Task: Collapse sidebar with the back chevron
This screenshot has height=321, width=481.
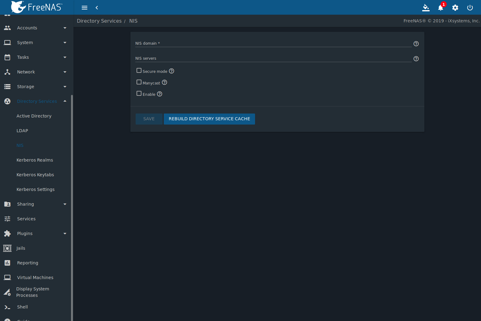Action: click(97, 8)
